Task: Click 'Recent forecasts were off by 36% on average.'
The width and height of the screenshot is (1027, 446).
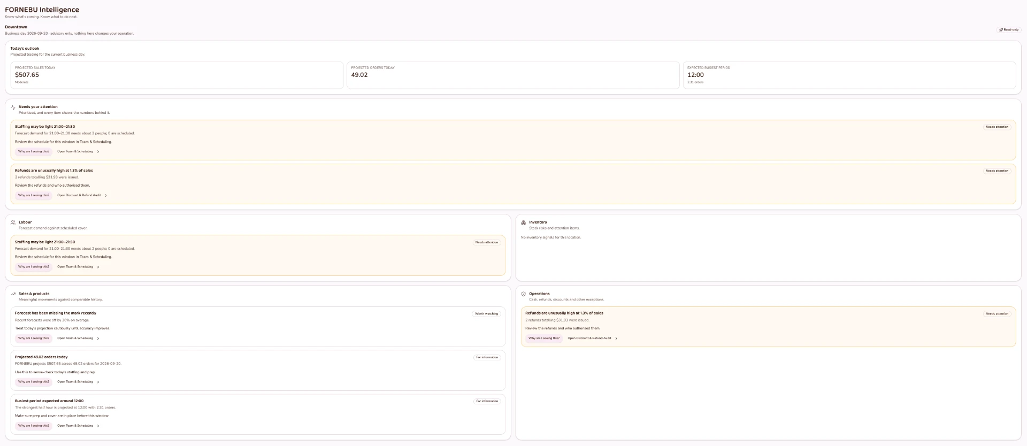Action: point(52,320)
